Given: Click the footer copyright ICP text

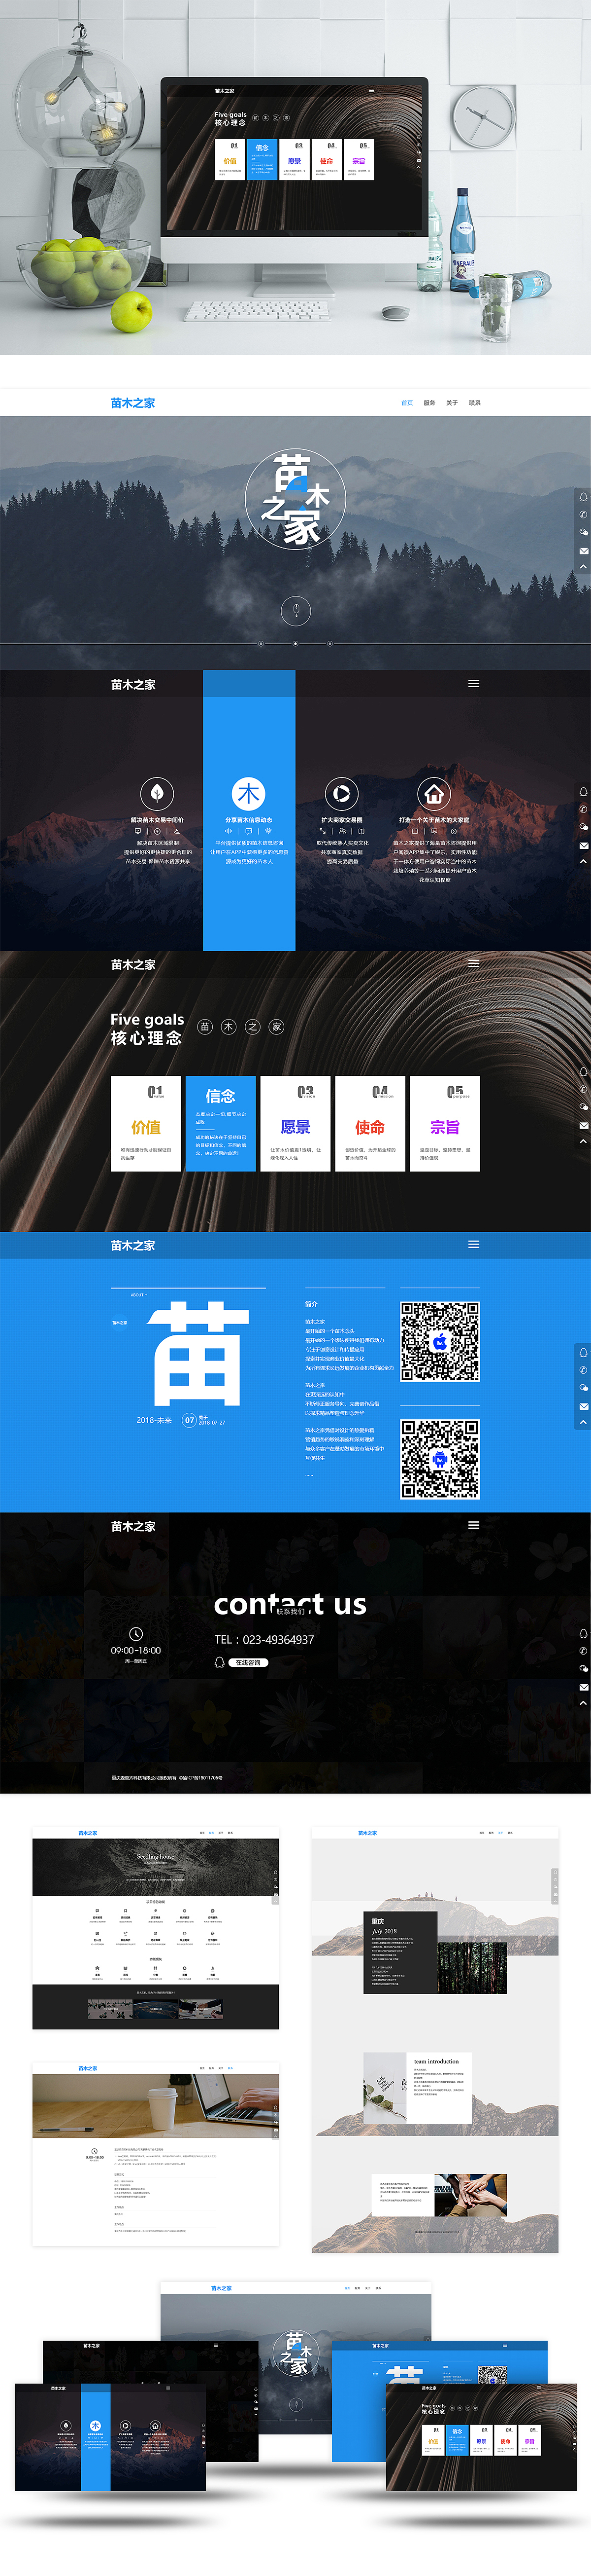Looking at the screenshot, I should 167,1778.
